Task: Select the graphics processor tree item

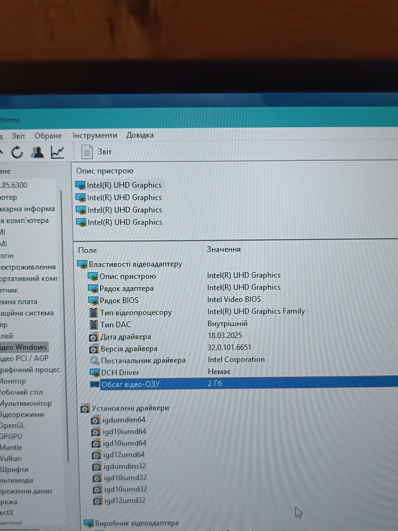Action: click(30, 370)
